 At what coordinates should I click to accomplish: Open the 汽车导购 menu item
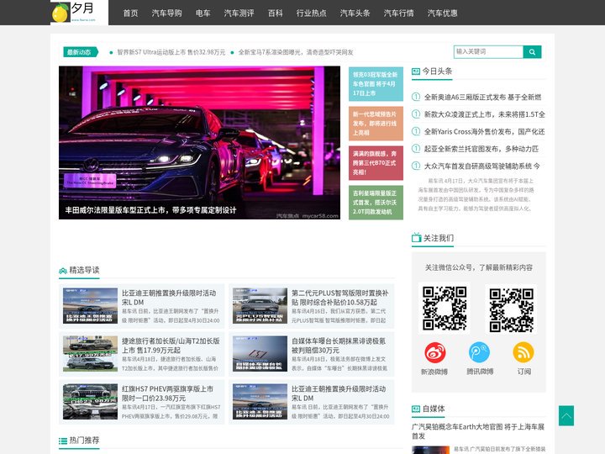[x=166, y=13]
